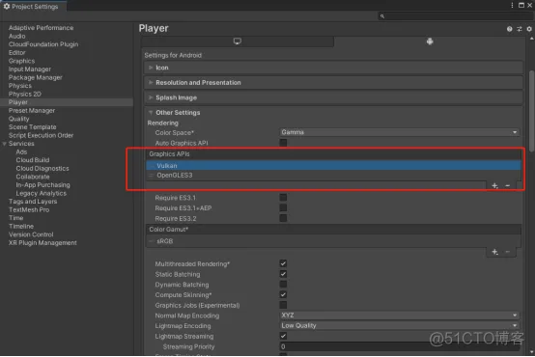Open XR Plugin Management settings
The width and height of the screenshot is (535, 357).
(x=42, y=243)
